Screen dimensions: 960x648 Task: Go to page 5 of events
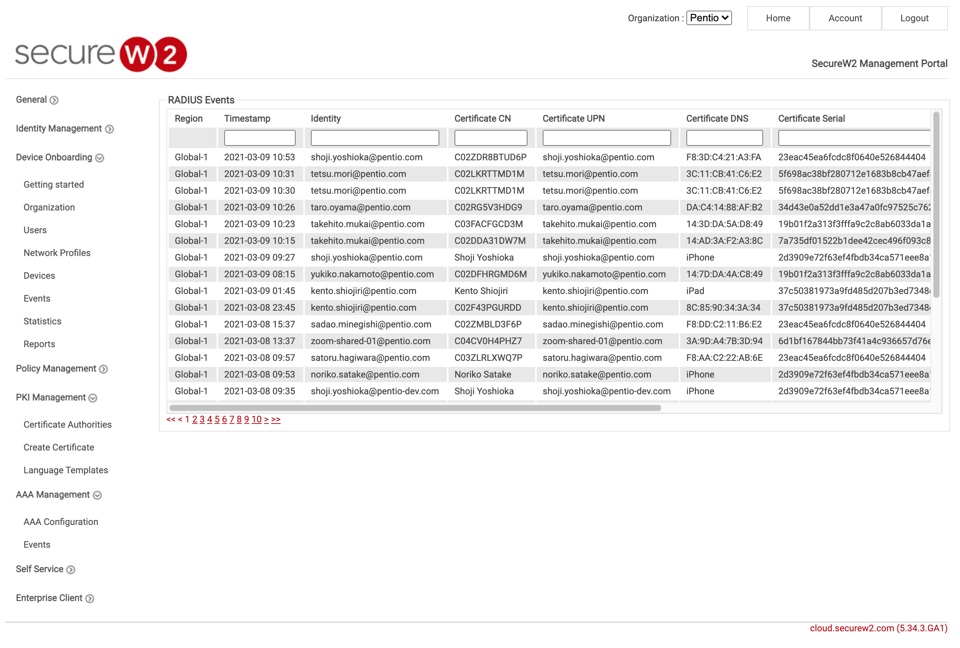[x=217, y=419]
